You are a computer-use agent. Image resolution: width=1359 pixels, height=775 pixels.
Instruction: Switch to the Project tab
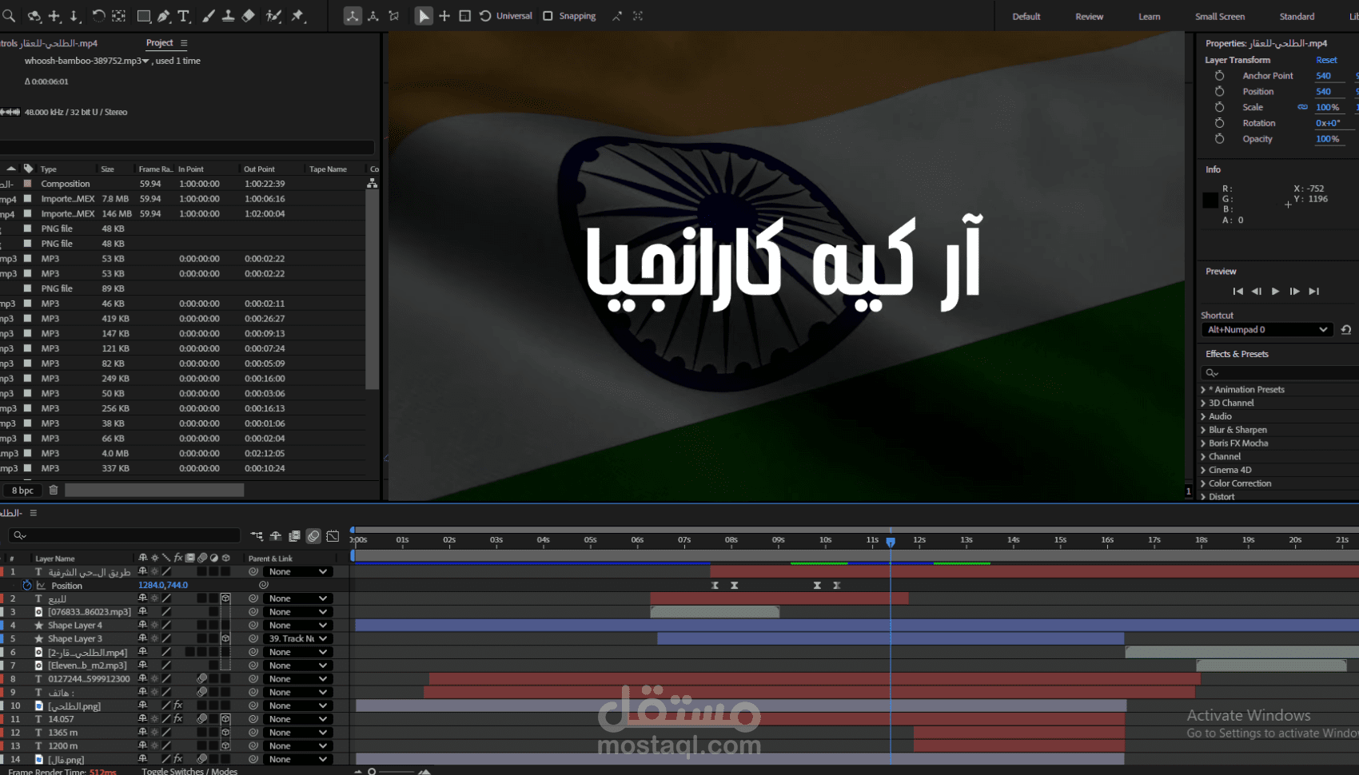[159, 43]
